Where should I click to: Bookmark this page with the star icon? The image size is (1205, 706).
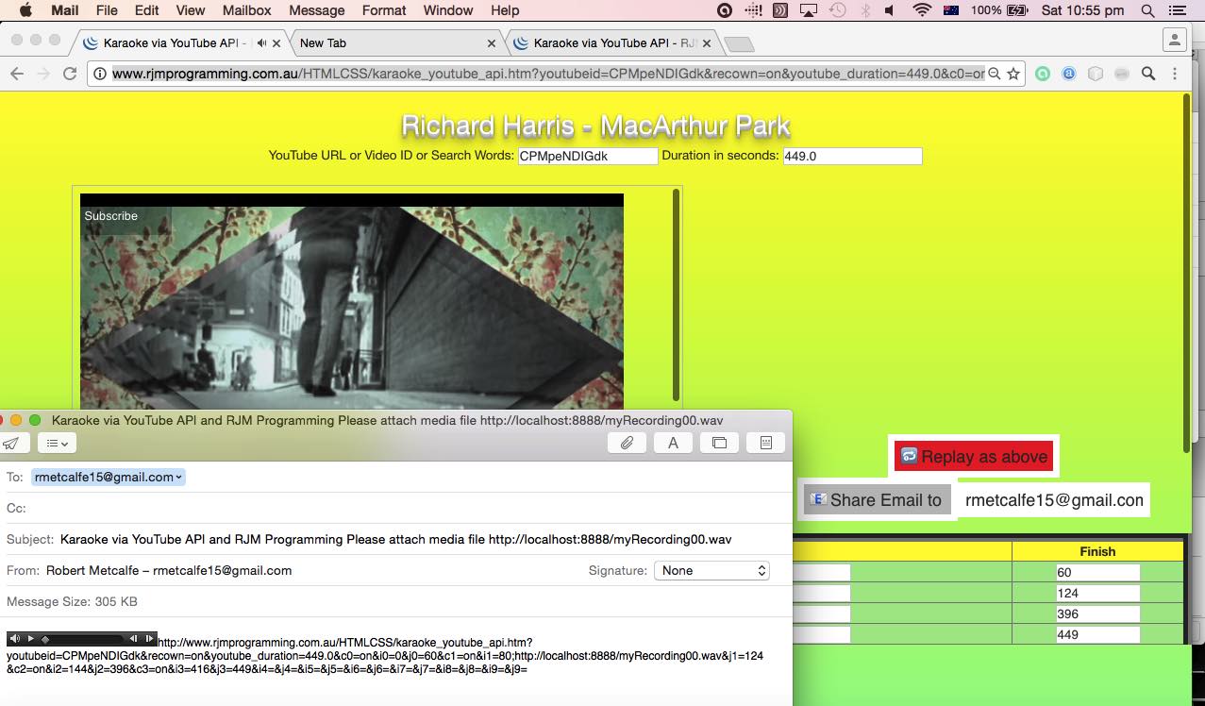1013,73
